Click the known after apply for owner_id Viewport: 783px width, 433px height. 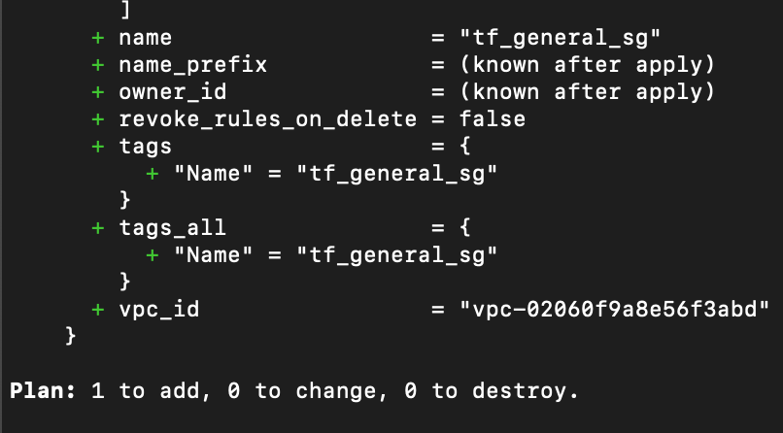click(588, 92)
